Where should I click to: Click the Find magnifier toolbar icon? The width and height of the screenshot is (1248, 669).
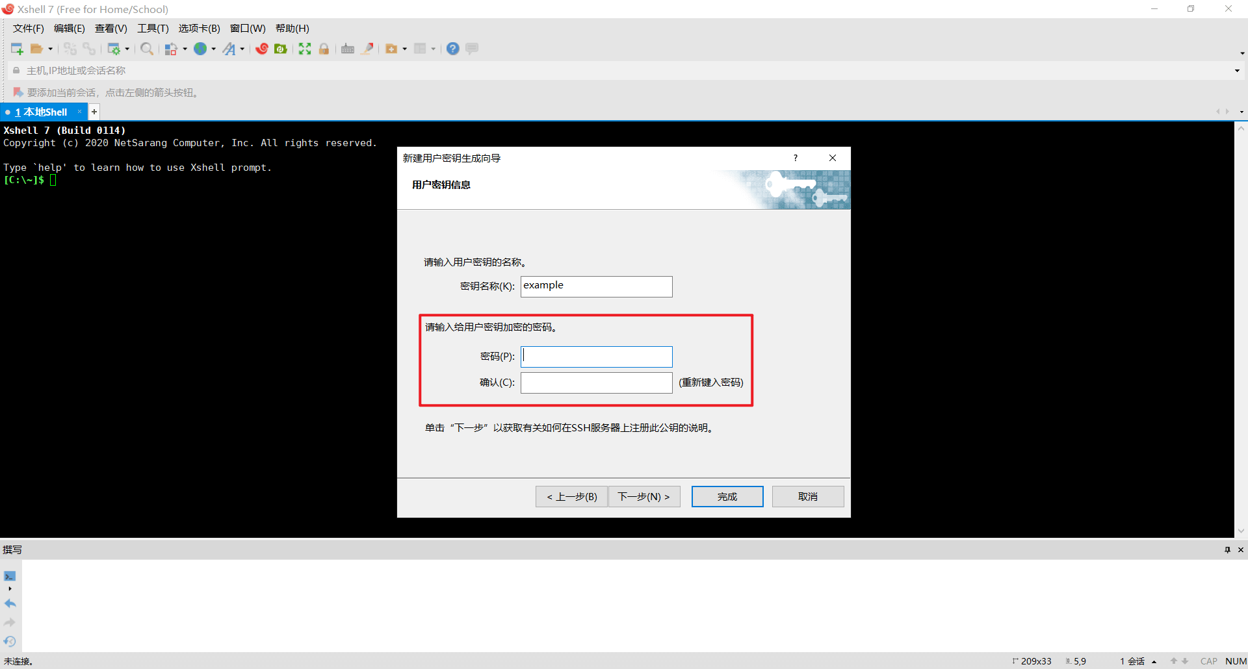click(147, 49)
